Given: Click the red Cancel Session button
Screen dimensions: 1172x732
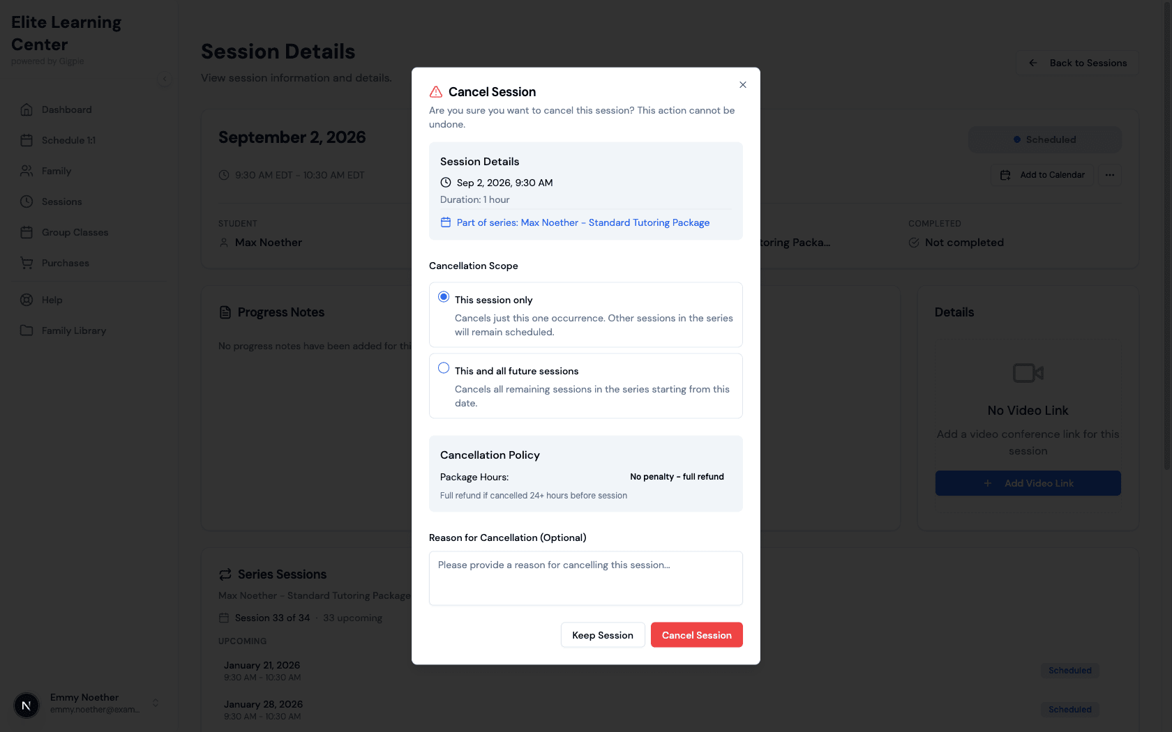Looking at the screenshot, I should click(696, 635).
